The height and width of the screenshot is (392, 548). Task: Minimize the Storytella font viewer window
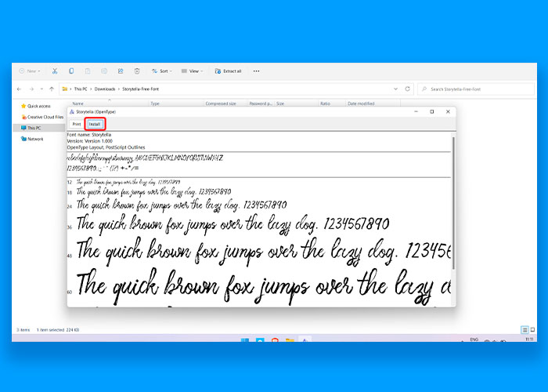point(416,111)
